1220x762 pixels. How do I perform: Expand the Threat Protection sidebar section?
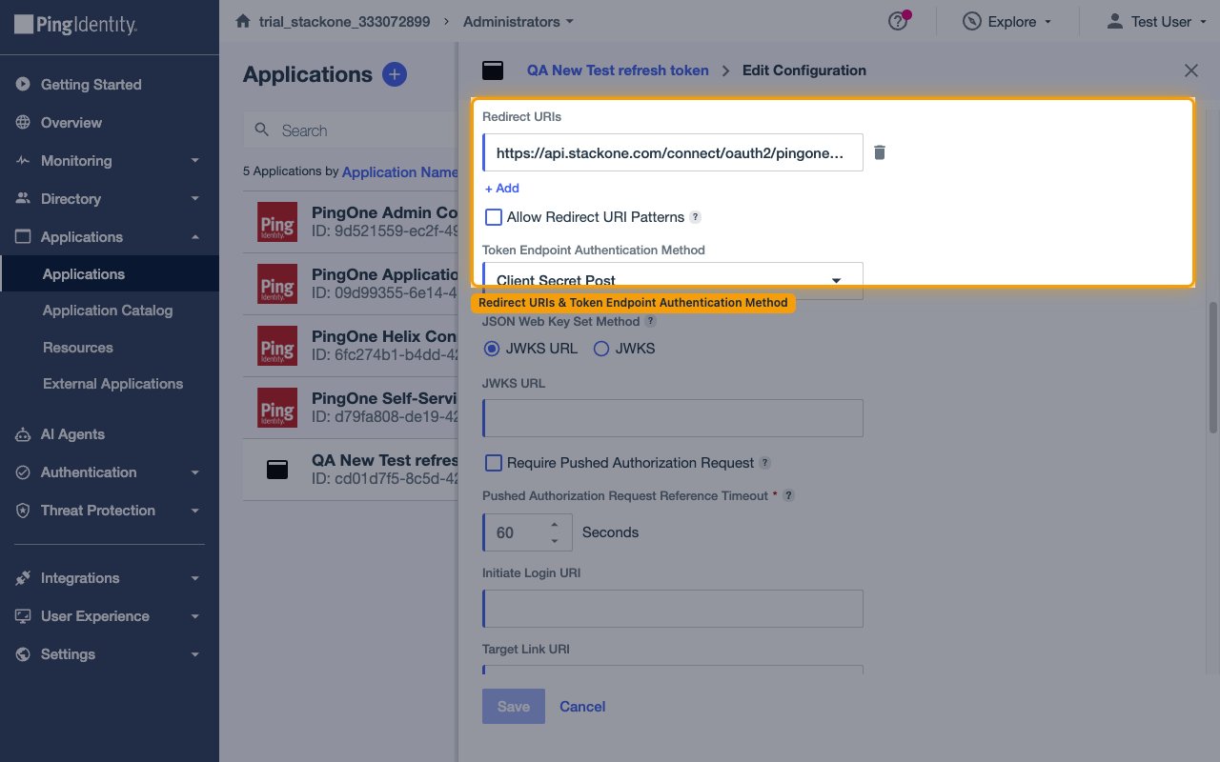pyautogui.click(x=194, y=511)
